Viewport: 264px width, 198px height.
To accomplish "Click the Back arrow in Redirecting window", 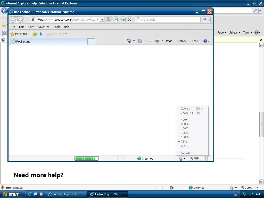I will 13,19.
